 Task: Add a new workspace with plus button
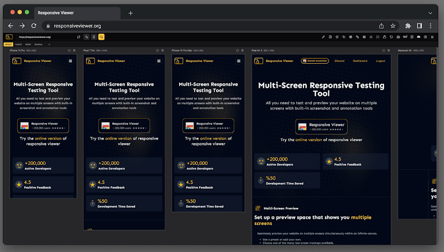pyautogui.click(x=49, y=44)
